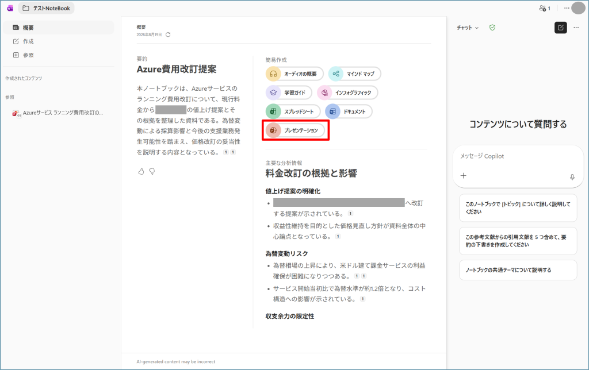Viewport: 589px width, 370px height.
Task: Select 参照 in the sidebar
Action: pos(59,55)
